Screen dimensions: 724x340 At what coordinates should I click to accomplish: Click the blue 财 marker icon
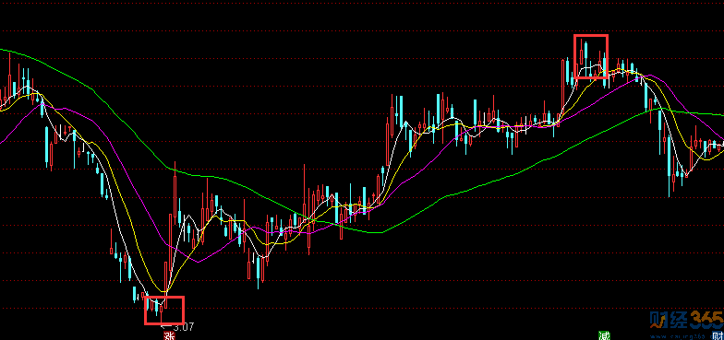(718, 335)
